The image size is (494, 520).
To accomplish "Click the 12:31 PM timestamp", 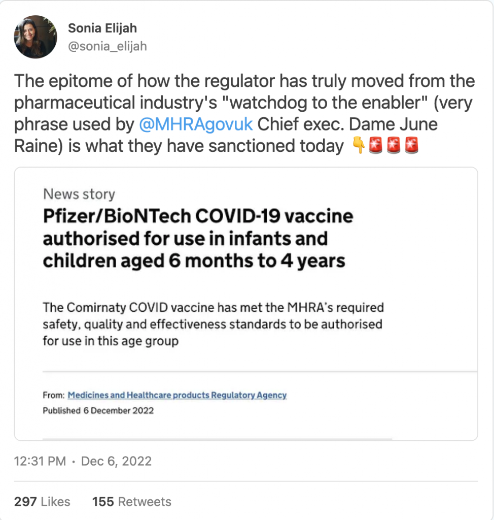I will pyautogui.click(x=40, y=461).
